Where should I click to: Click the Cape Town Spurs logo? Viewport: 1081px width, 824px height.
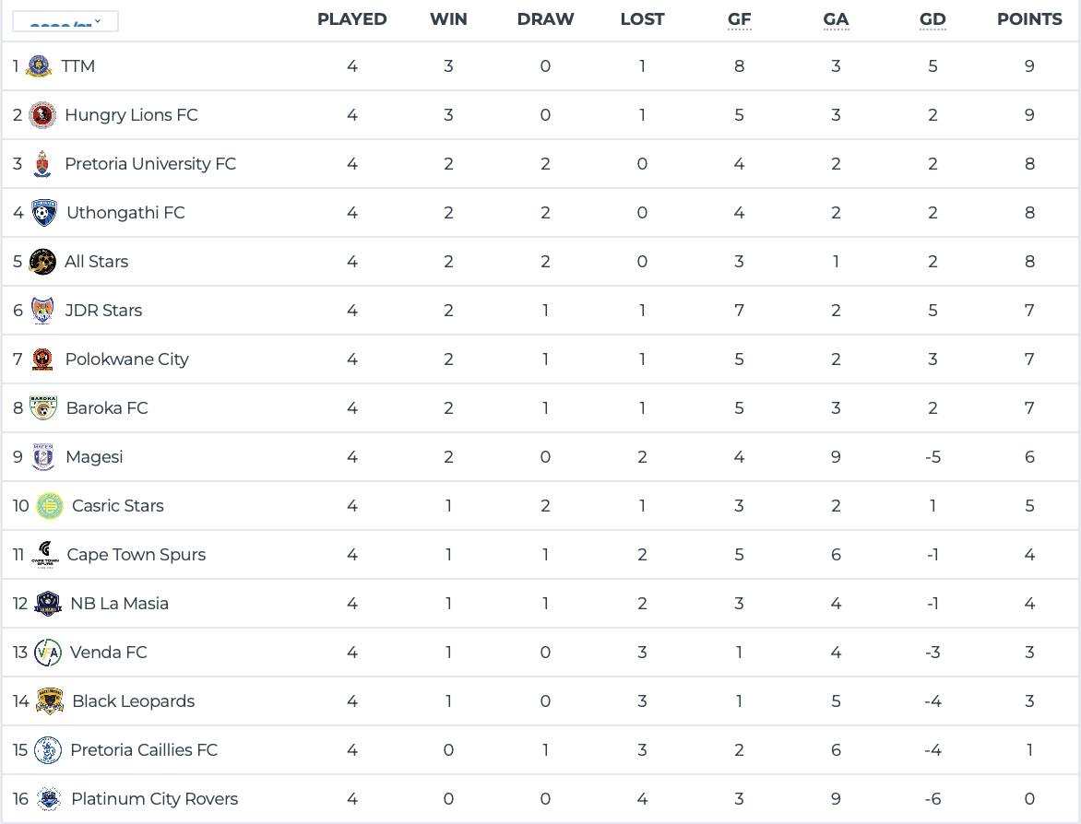pyautogui.click(x=44, y=555)
